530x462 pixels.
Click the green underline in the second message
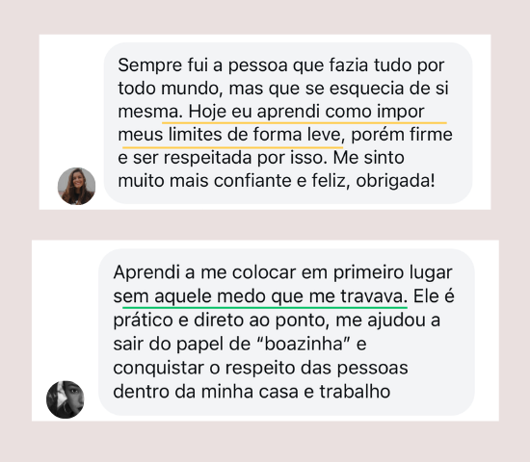click(265, 308)
